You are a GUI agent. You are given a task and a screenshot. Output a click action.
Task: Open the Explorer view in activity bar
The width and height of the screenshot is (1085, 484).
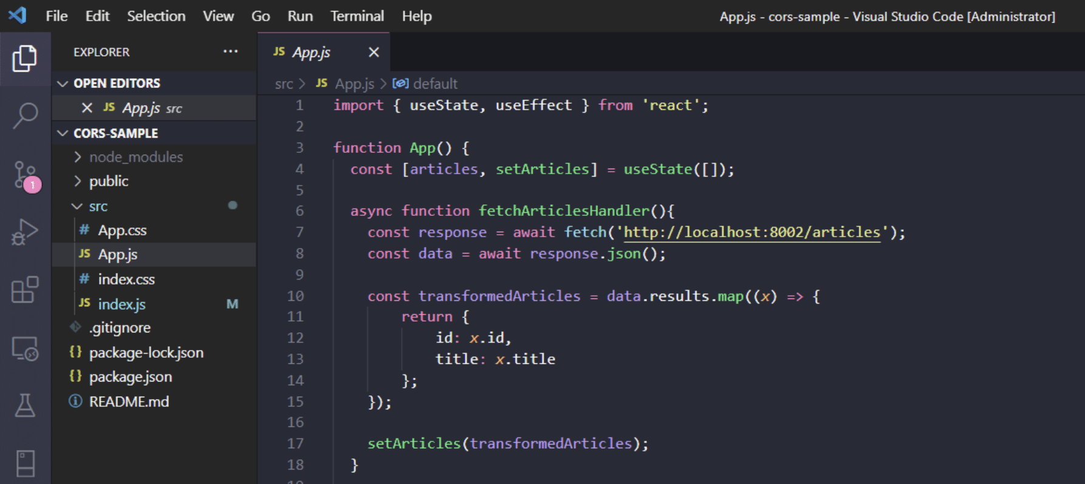coord(25,59)
